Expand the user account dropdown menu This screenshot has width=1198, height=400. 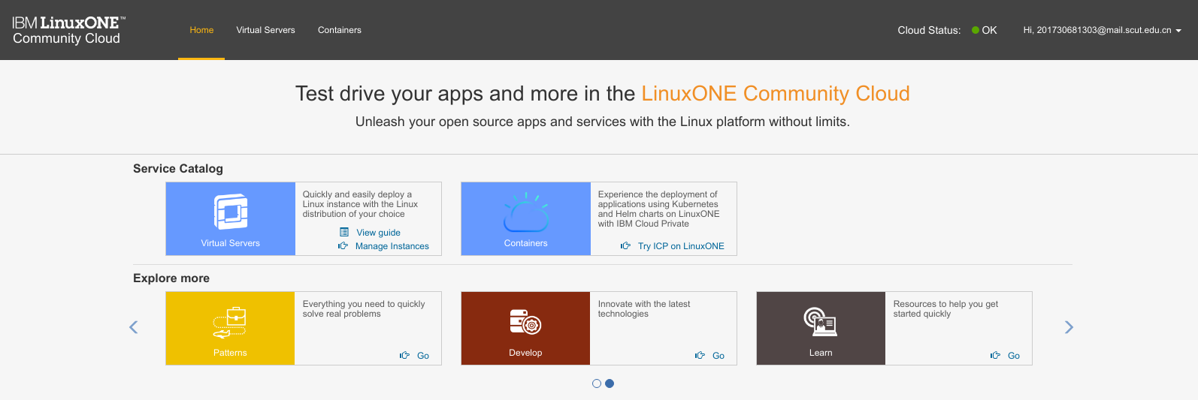1102,30
